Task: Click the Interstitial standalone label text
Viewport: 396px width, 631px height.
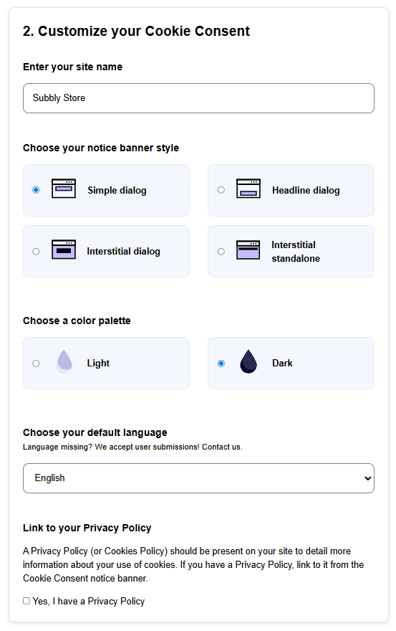Action: click(x=296, y=252)
